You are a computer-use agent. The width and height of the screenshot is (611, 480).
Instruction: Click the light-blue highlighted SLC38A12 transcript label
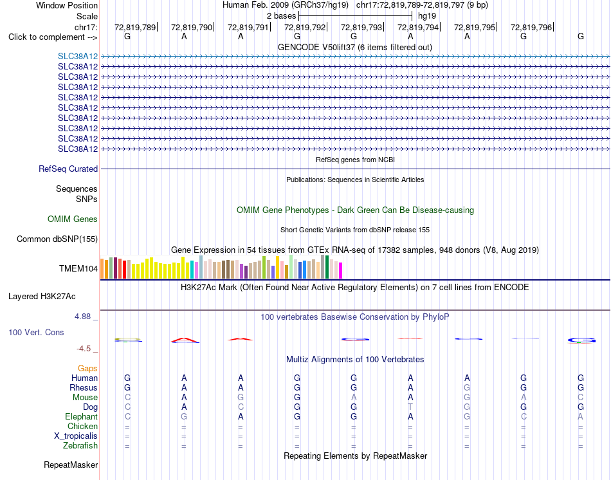click(x=78, y=56)
